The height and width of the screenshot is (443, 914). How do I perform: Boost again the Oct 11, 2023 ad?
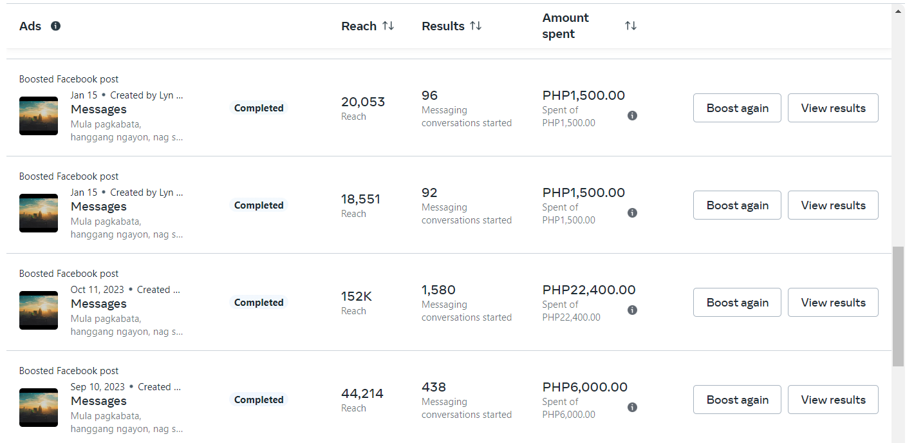pos(737,303)
